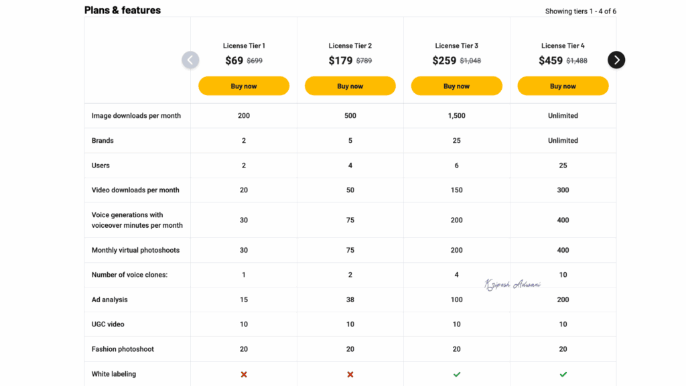Toggle White labeling for License Tier 1
Screen dimensions: 686x386
(x=243, y=374)
